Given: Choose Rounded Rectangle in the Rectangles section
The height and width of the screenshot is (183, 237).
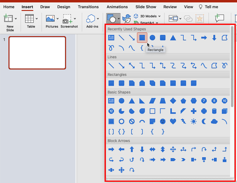Looking at the screenshot, I should click(122, 83).
